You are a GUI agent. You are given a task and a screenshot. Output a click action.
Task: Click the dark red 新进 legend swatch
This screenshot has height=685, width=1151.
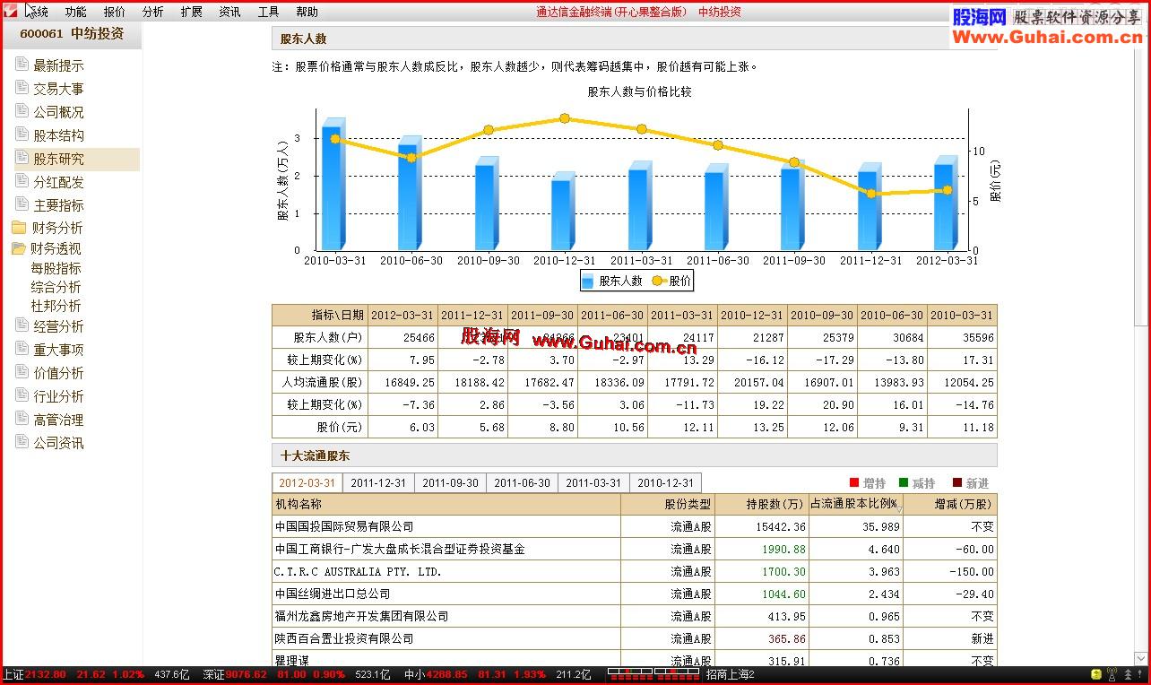click(x=957, y=482)
